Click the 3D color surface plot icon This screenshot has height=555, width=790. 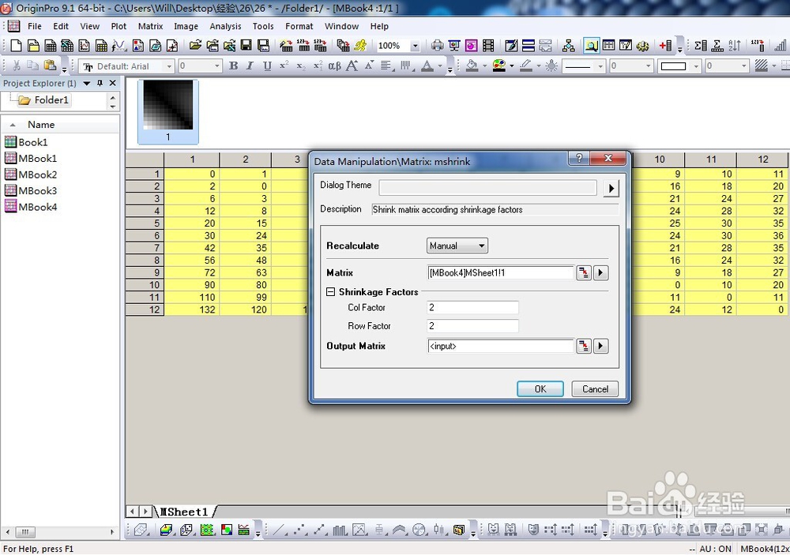click(x=167, y=530)
